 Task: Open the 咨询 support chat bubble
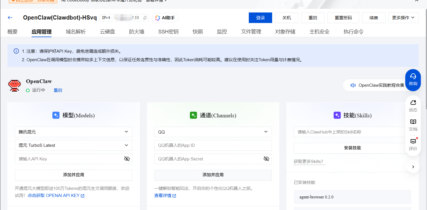413,80
